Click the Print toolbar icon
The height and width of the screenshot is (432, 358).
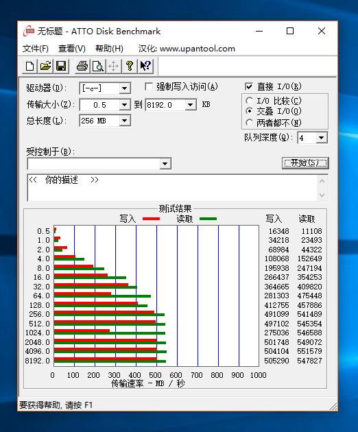(x=82, y=66)
